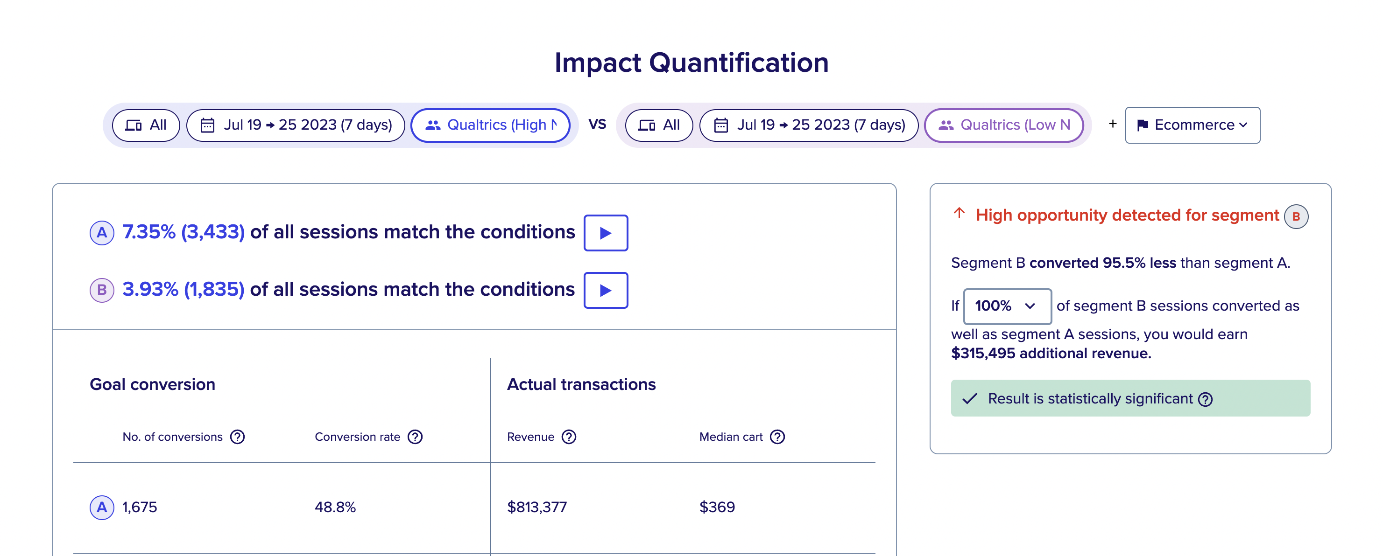Select the Qualtrics (Low N segment chip
This screenshot has height=556, width=1383.
click(x=1003, y=125)
